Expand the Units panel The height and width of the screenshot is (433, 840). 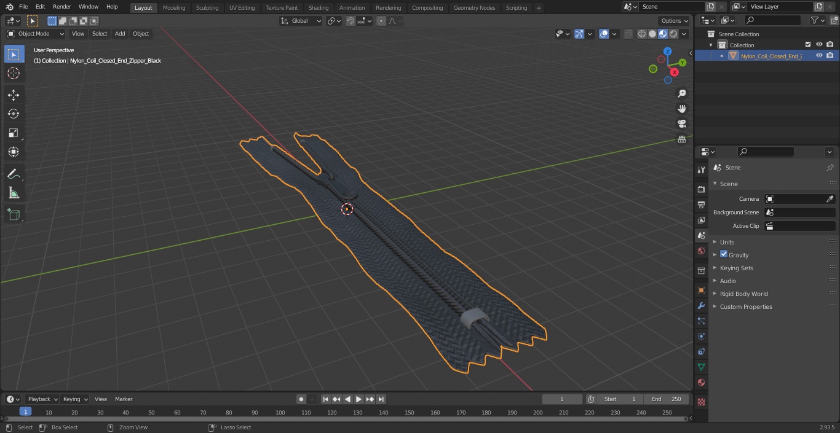(727, 242)
